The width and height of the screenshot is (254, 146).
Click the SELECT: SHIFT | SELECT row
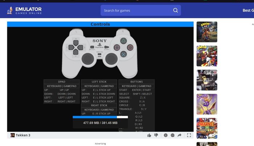tap(136, 94)
